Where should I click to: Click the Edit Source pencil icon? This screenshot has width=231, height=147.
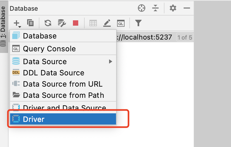[107, 23]
